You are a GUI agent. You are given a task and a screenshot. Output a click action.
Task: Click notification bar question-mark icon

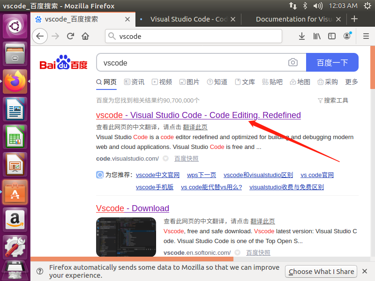(x=40, y=271)
